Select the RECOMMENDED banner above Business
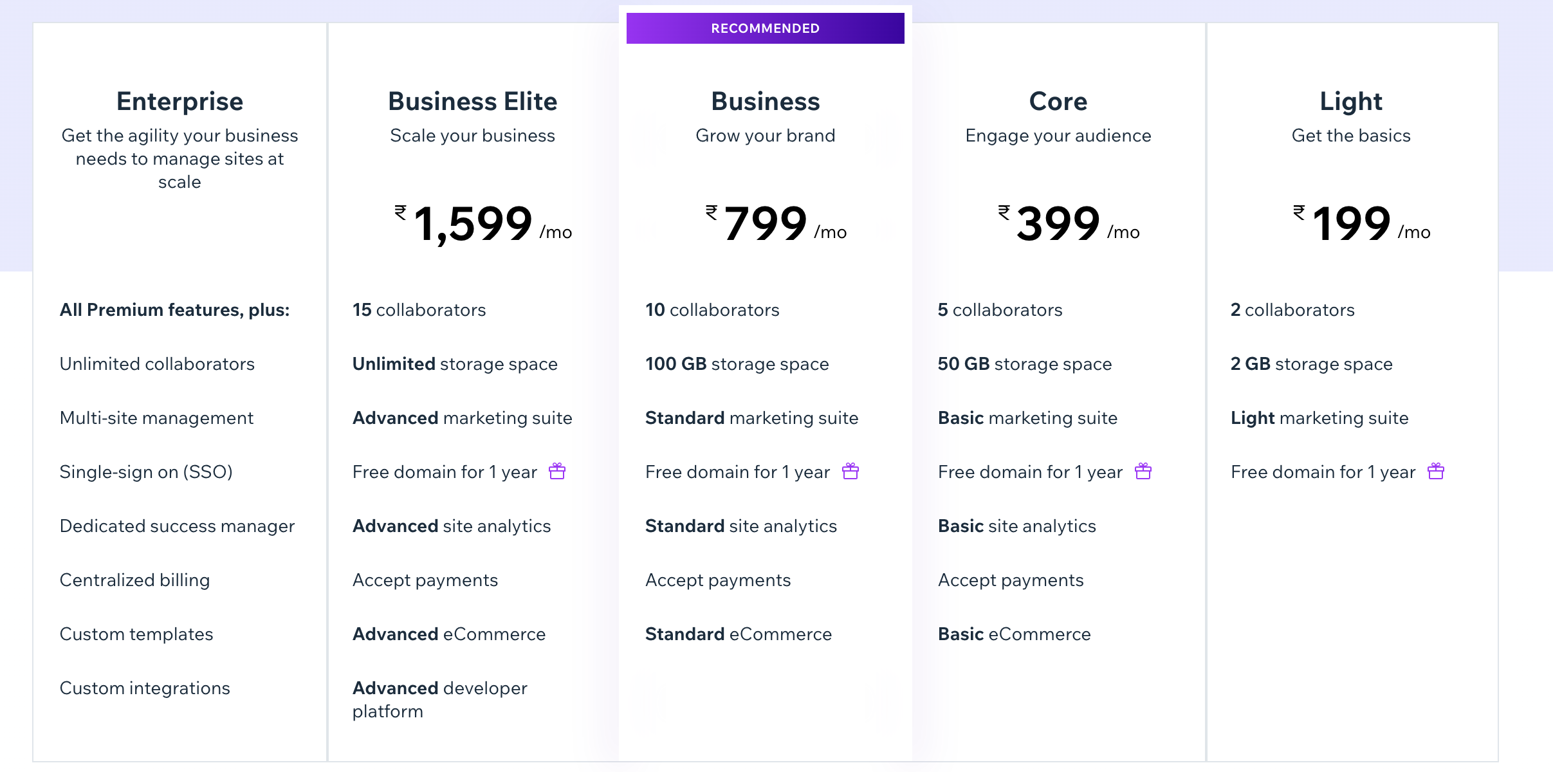 [765, 28]
